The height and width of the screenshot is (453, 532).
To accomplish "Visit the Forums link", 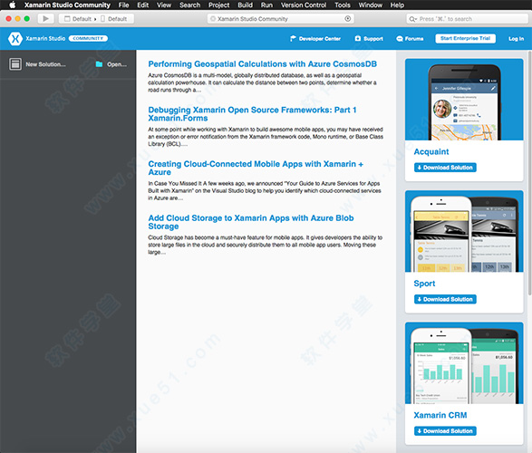I will coord(414,39).
